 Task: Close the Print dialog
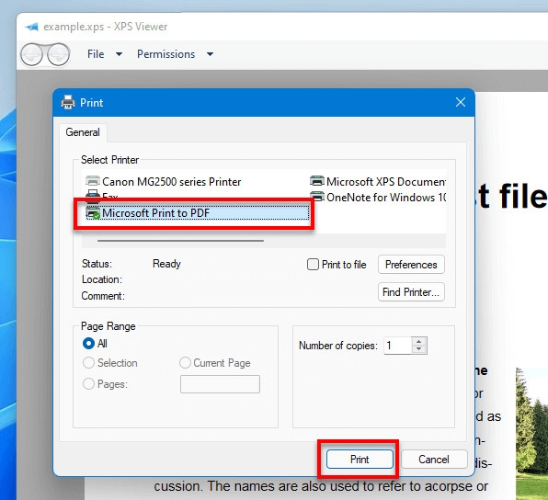click(461, 102)
